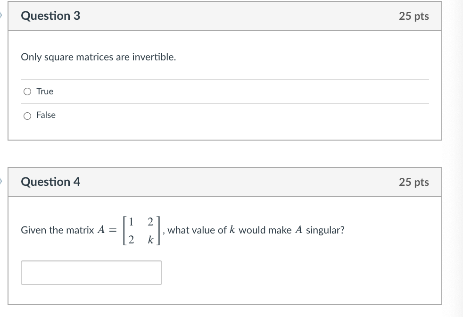
Task: Click the Question 3 header
Action: (x=50, y=16)
